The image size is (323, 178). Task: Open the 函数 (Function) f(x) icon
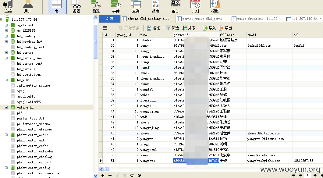coord(96,7)
